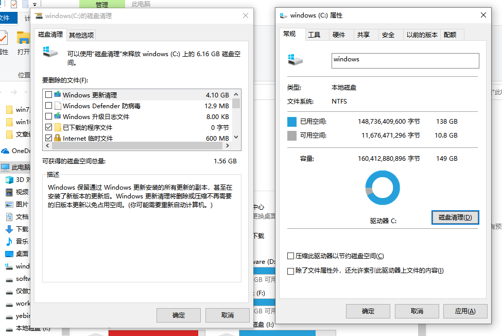Image resolution: width=502 pixels, height=336 pixels.
Task: Uncheck the Internet 临时文件 checkbox
Action: tap(49, 138)
